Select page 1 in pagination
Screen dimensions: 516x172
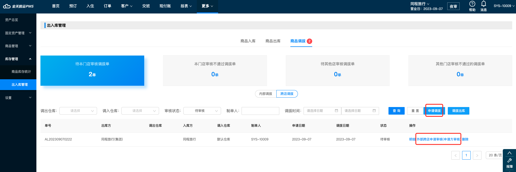tap(466, 155)
